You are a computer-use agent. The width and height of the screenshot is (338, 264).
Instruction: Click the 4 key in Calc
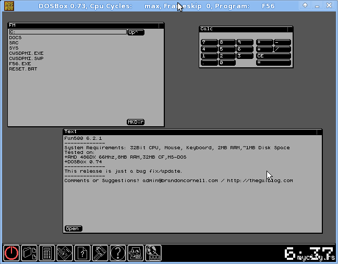209,49
